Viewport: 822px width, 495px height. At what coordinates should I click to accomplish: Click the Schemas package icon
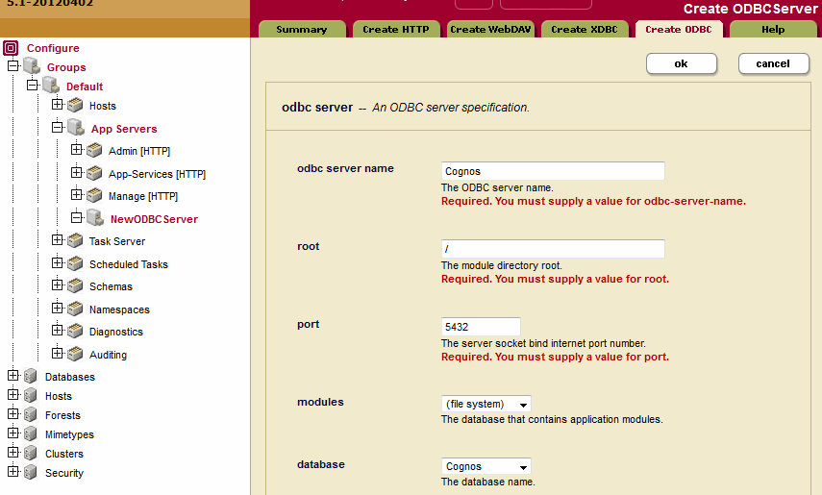coord(75,286)
